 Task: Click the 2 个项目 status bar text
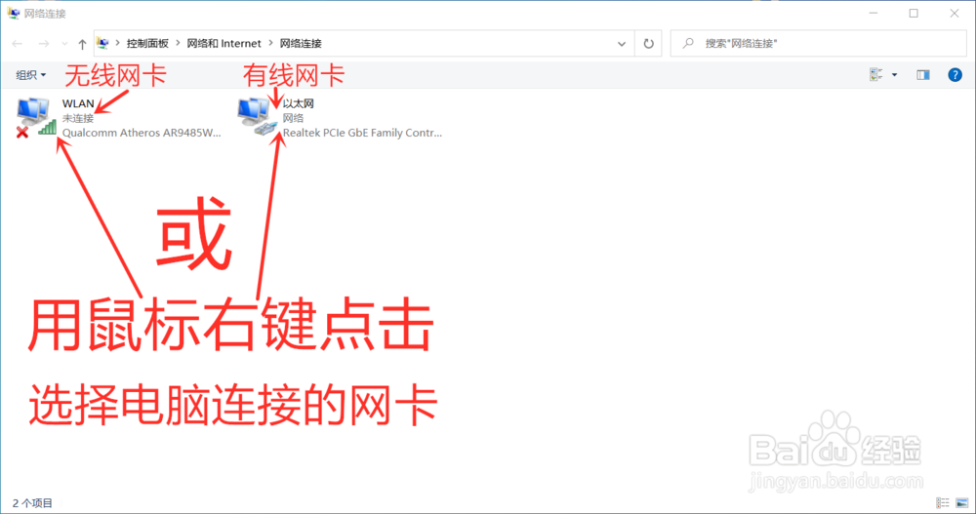click(32, 503)
